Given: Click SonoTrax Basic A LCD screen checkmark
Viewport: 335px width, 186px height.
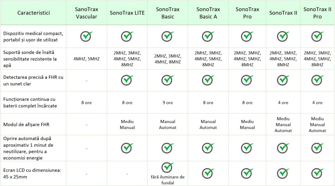Looking at the screenshot, I should [208, 173].
